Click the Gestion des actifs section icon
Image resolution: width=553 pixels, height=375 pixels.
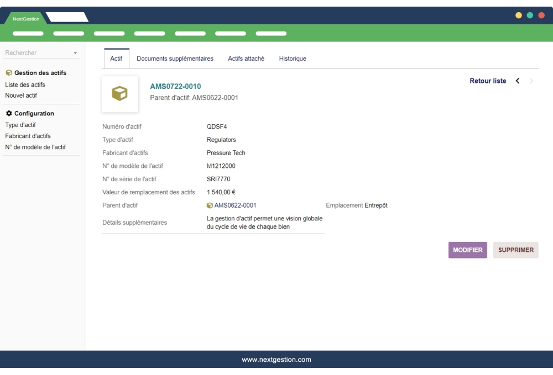[x=8, y=72]
